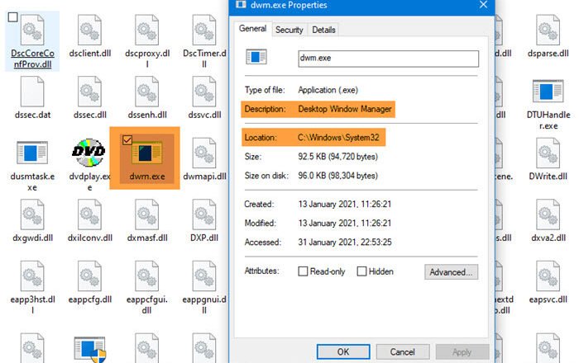The image size is (579, 363).
Task: Click the Cancel button
Action: coord(403,352)
